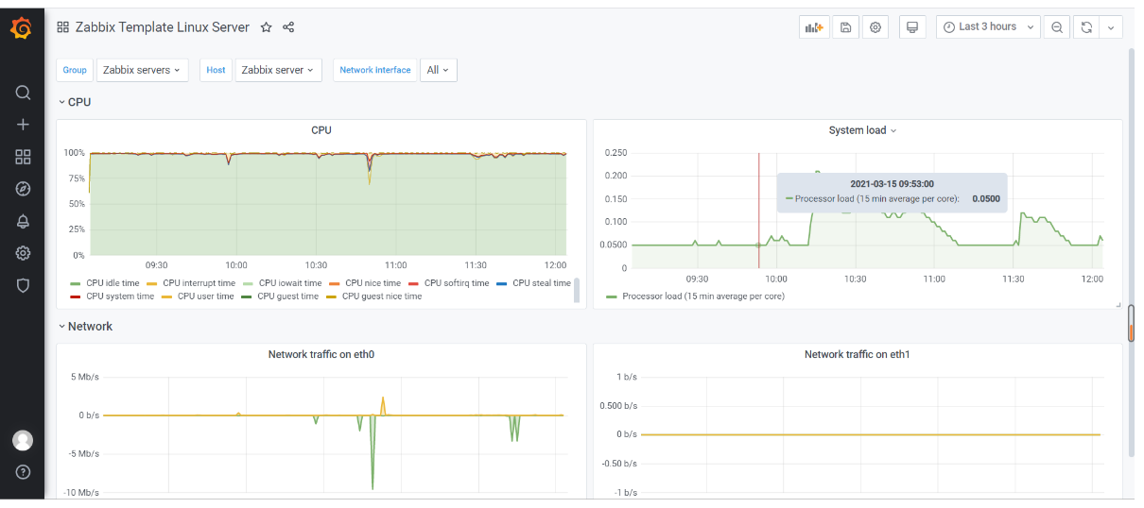Share the dashboard via share icon
This screenshot has width=1144, height=508.
pos(288,27)
